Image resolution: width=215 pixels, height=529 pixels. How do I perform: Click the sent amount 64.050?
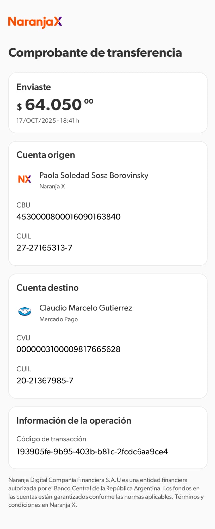pyautogui.click(x=53, y=105)
